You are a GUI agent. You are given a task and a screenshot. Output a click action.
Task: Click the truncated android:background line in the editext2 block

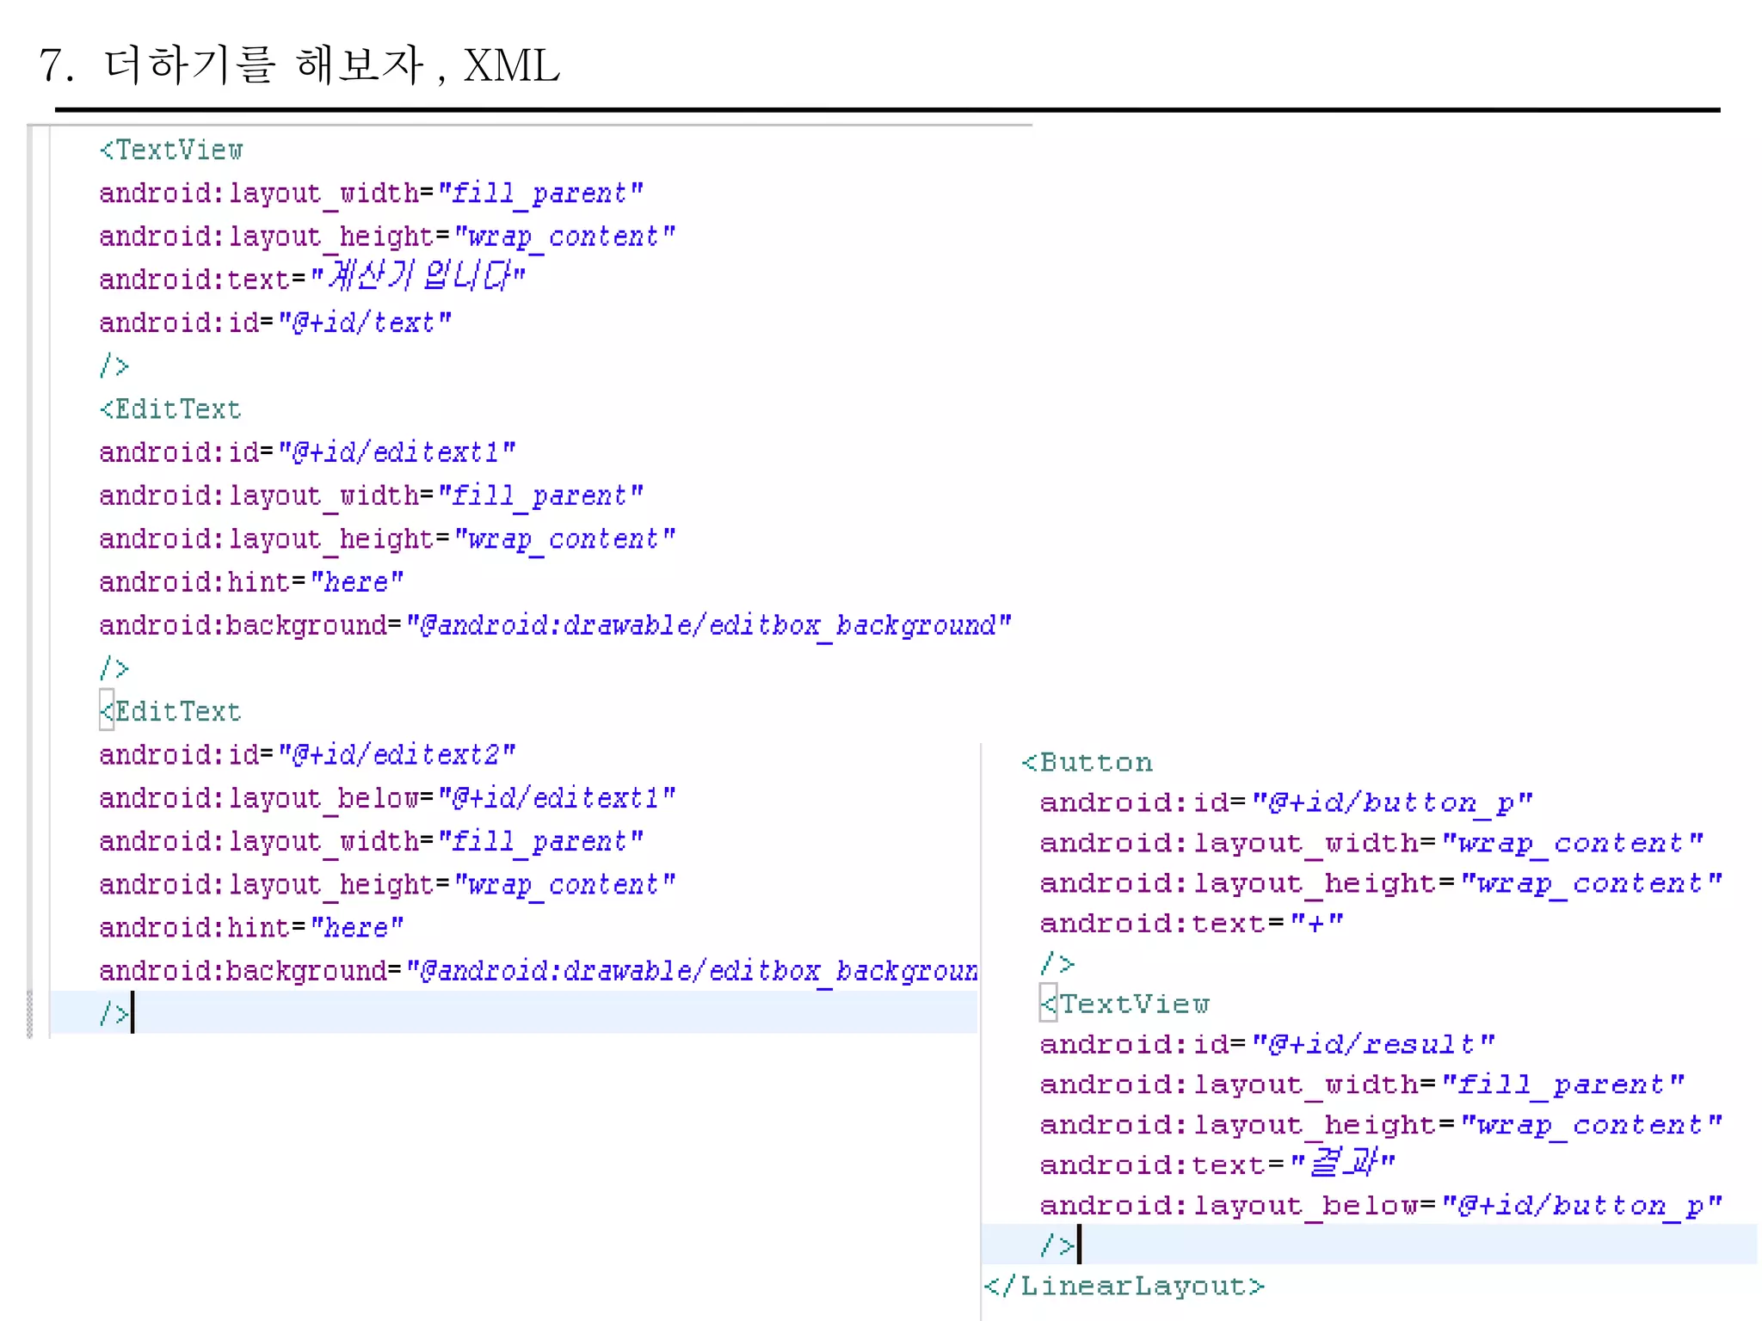point(539,971)
